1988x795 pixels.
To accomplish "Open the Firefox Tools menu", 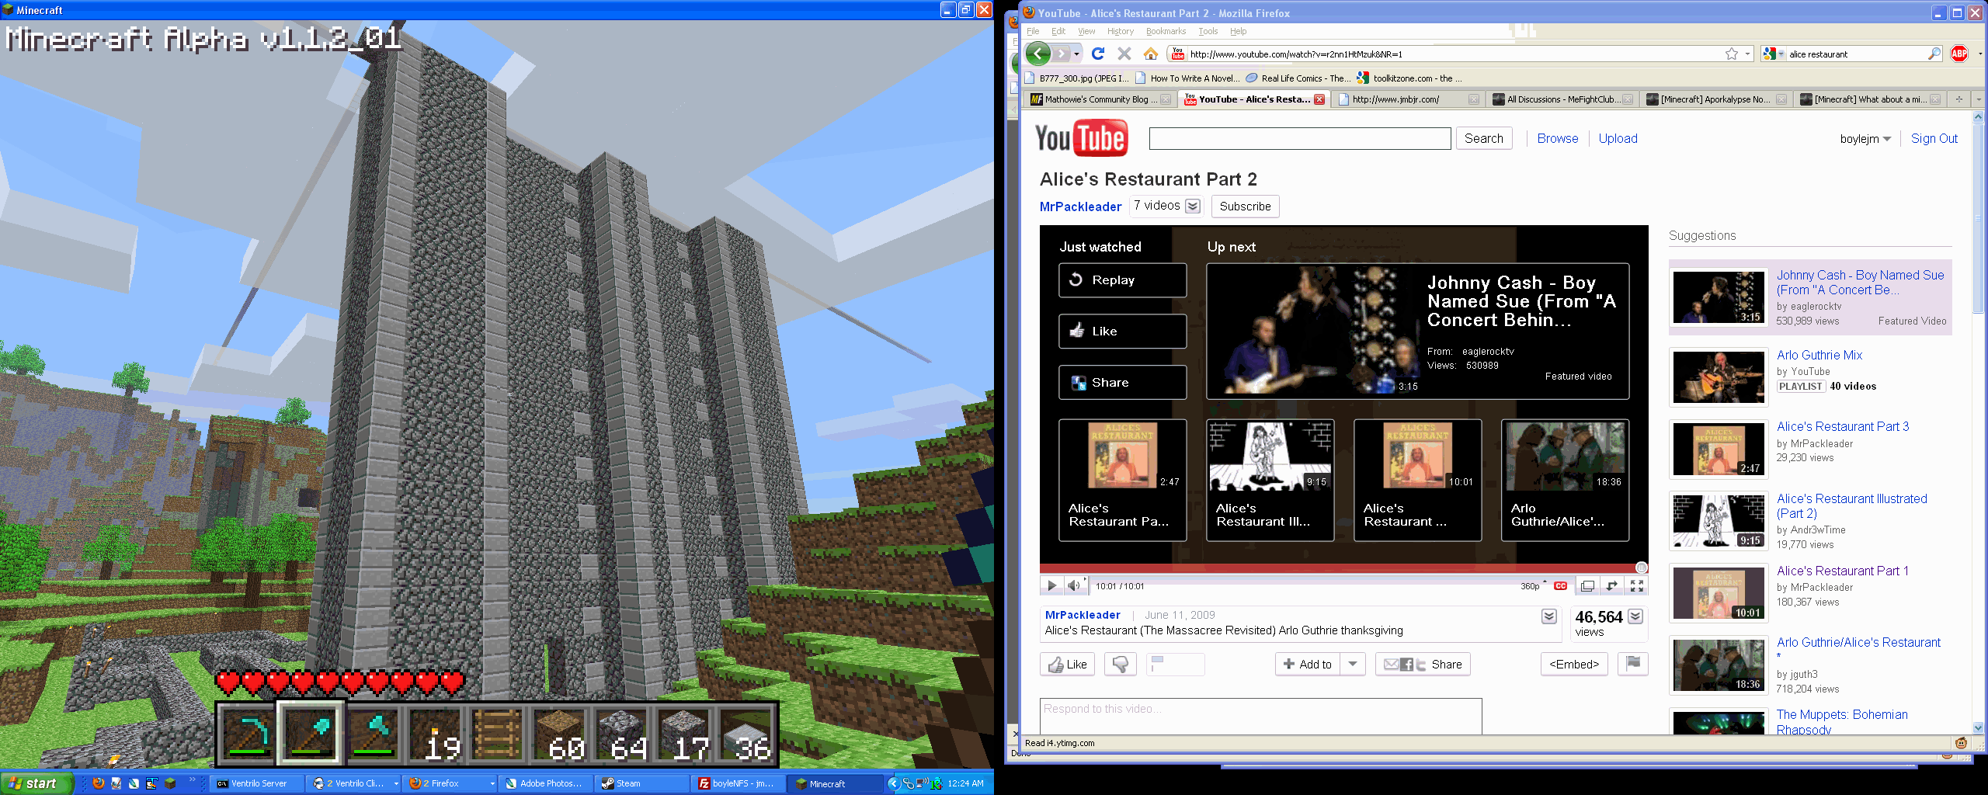I will pos(1208,31).
